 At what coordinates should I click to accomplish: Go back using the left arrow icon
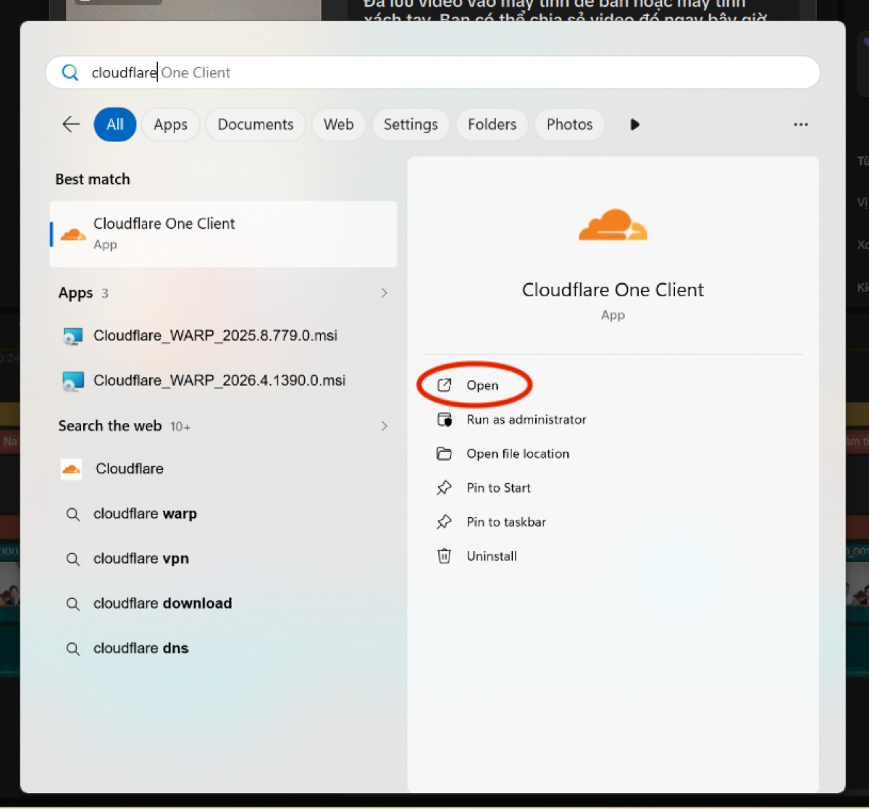71,125
